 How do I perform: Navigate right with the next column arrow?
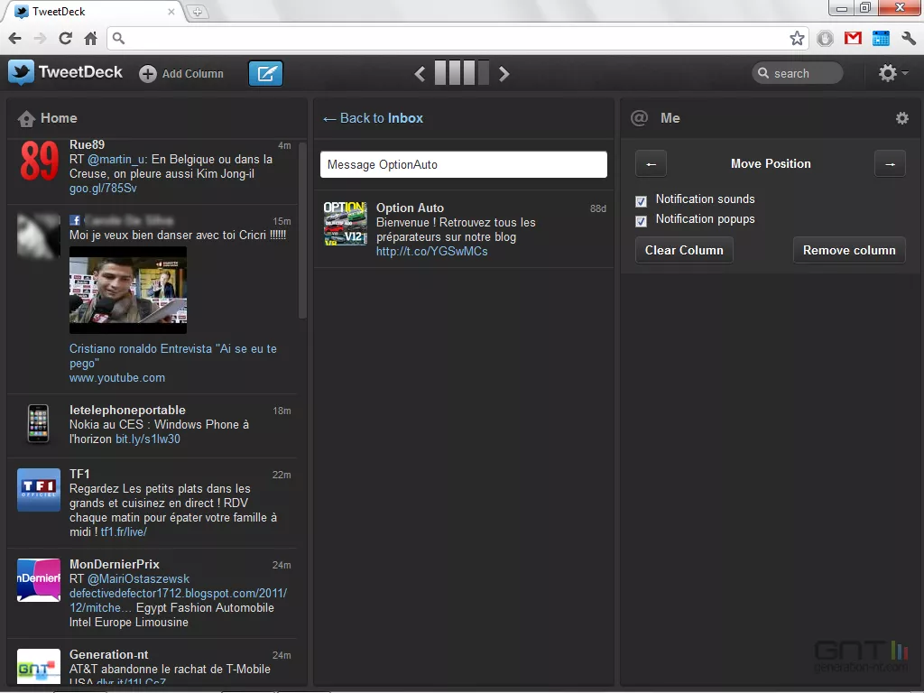(504, 73)
